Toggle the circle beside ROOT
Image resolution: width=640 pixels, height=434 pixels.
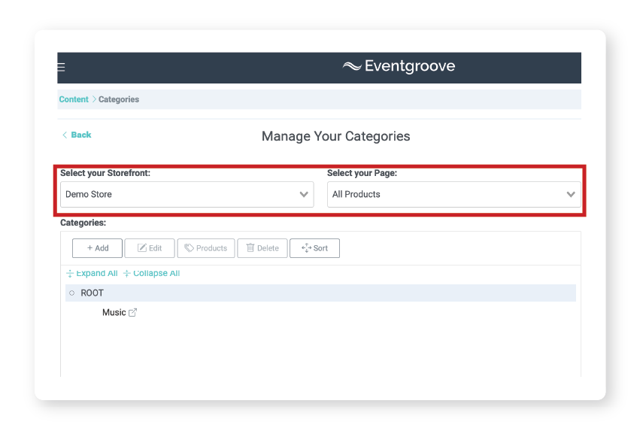pos(72,293)
